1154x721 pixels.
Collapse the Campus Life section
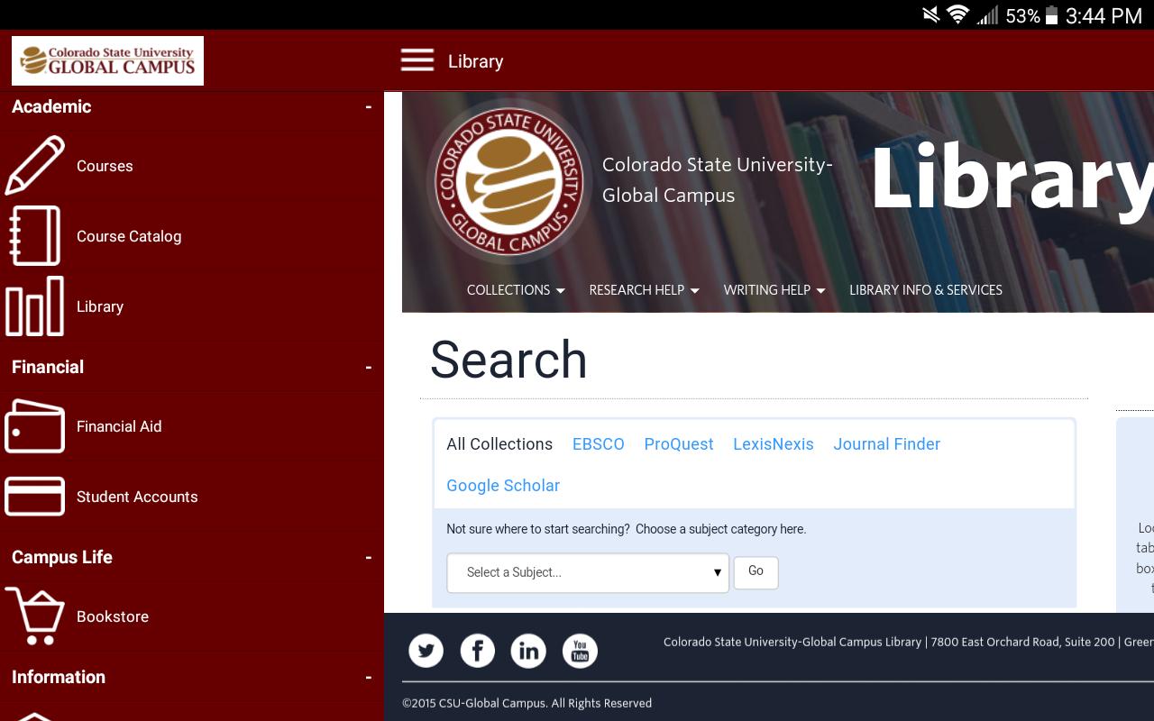click(x=368, y=558)
